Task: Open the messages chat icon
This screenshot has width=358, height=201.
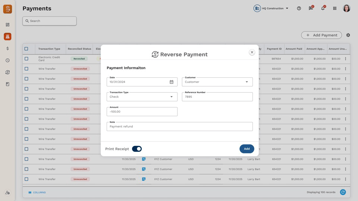Action: 311,8
